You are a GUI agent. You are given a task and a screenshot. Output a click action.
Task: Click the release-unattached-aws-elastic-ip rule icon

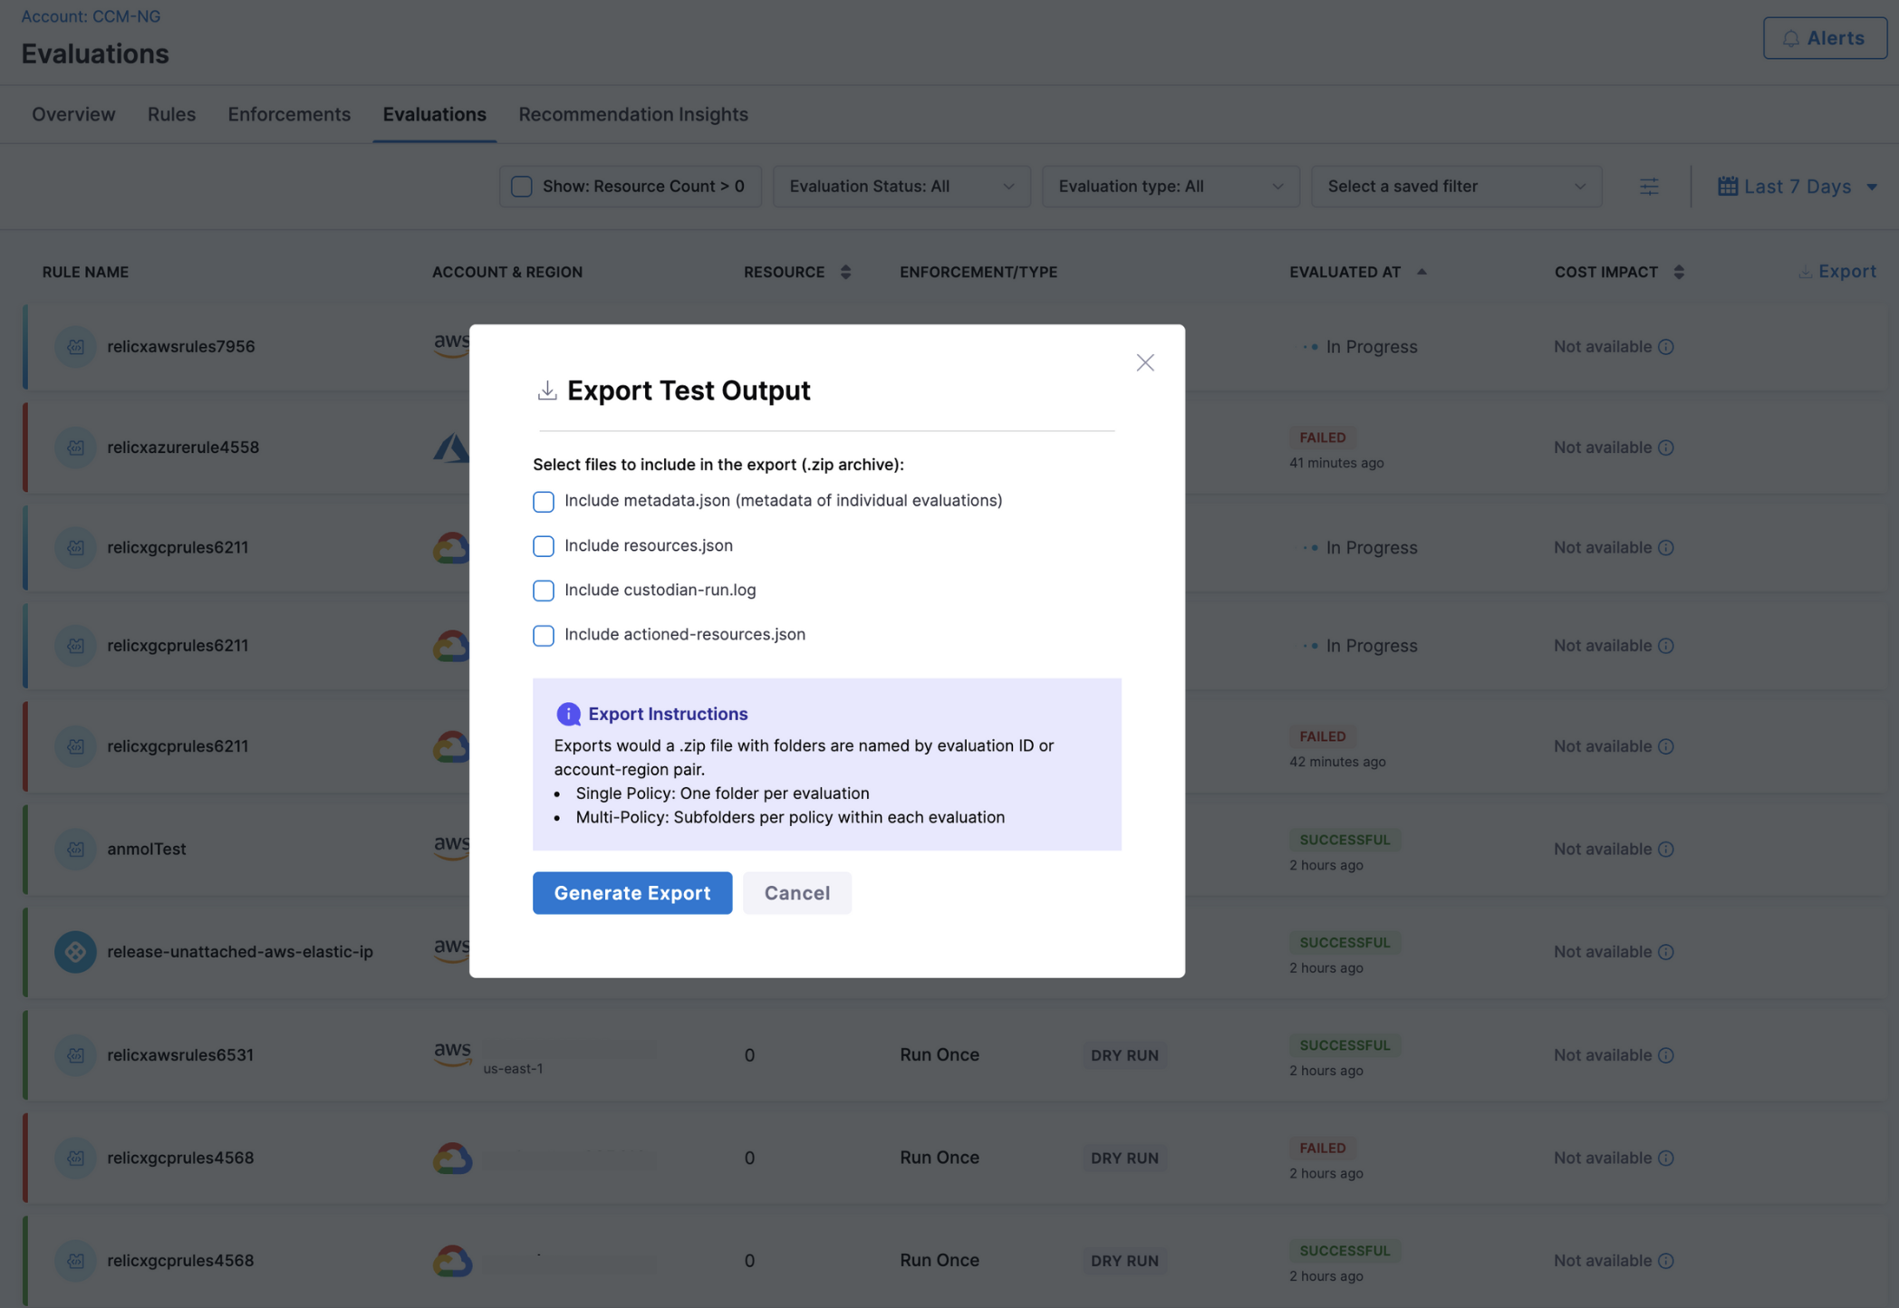click(x=75, y=952)
